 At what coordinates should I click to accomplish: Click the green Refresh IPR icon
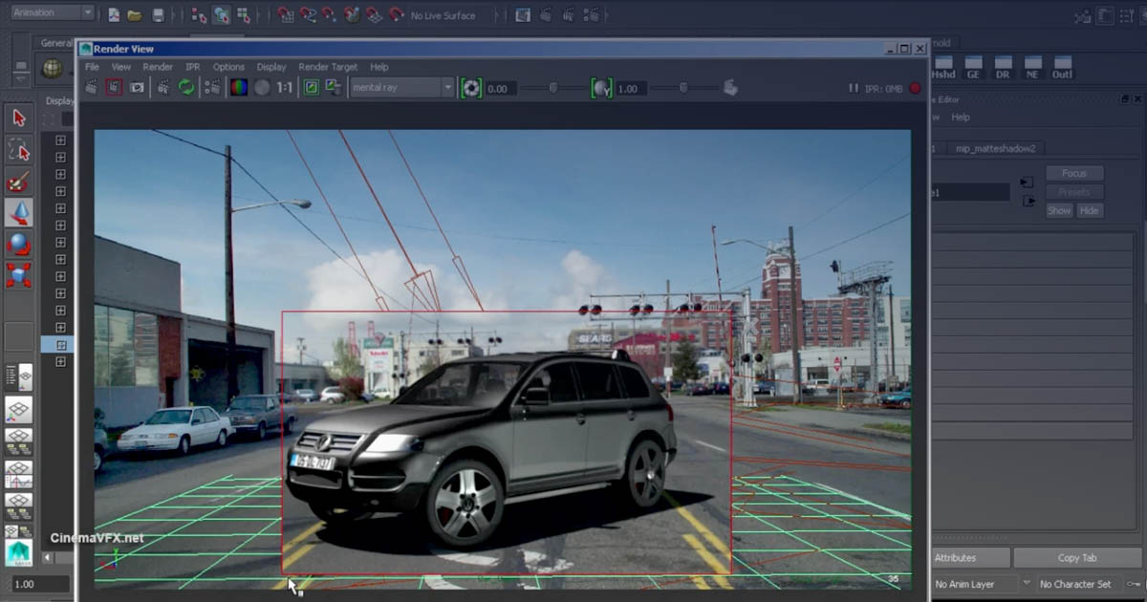[186, 88]
